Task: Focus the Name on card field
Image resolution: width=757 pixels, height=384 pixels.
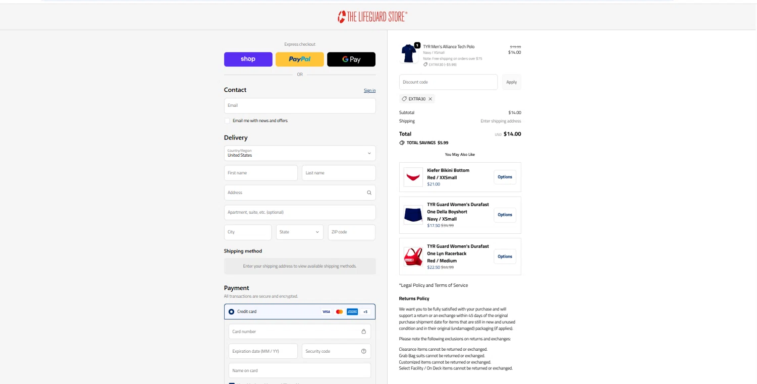Action: point(300,370)
